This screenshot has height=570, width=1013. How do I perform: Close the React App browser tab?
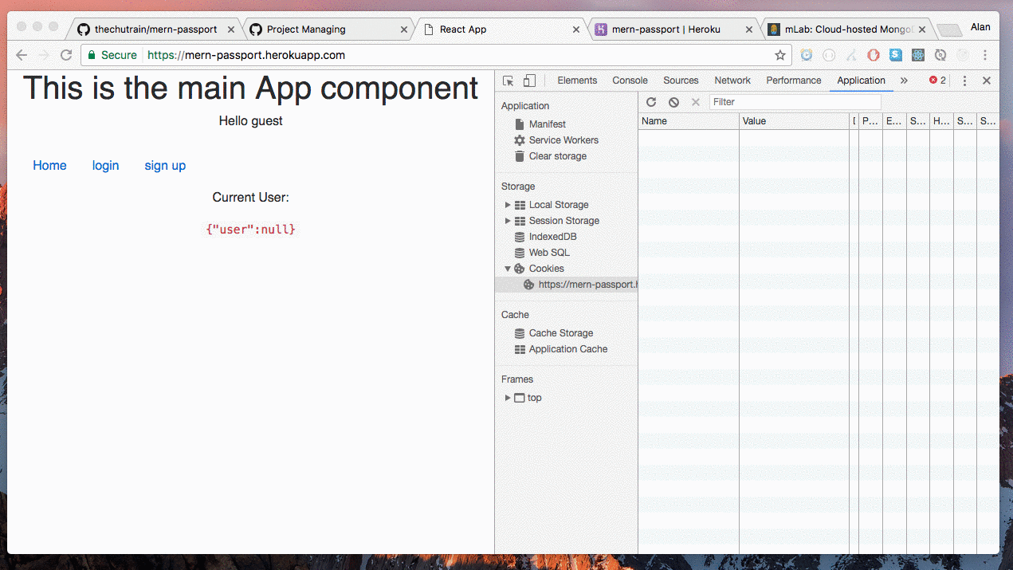(x=576, y=29)
